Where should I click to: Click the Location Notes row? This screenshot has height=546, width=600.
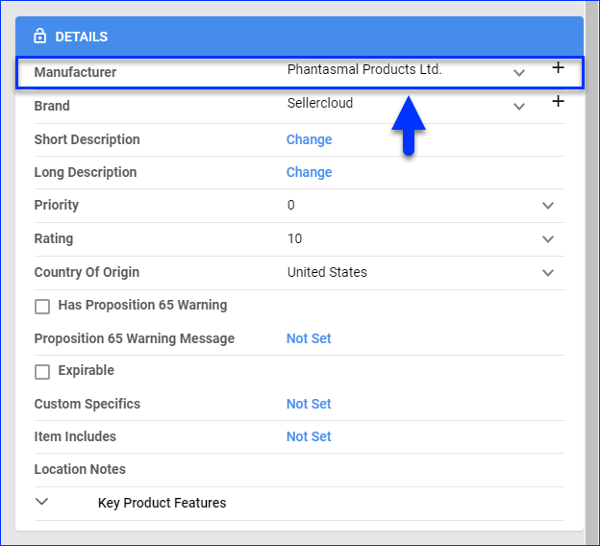point(80,469)
